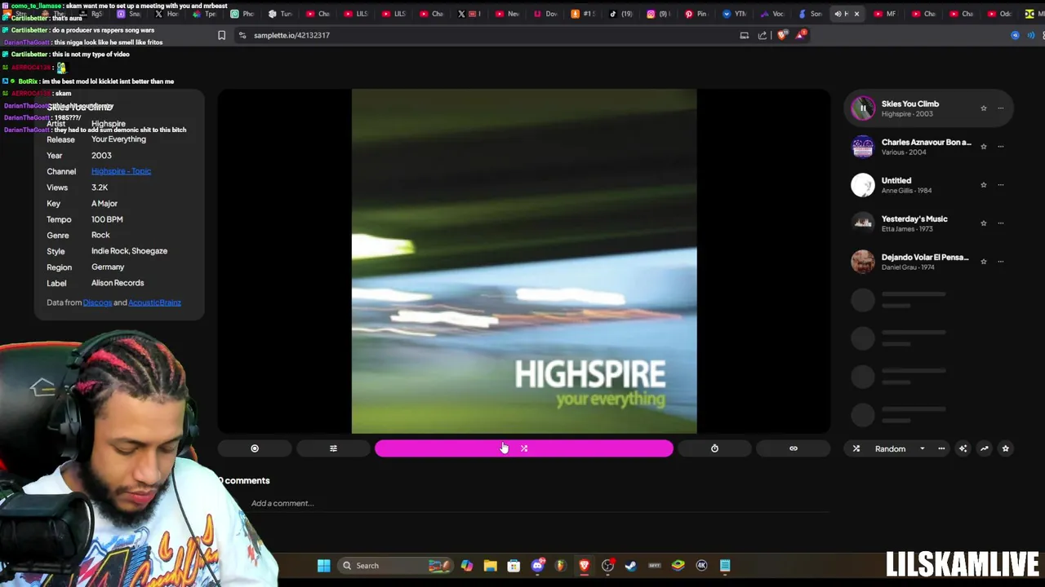The width and height of the screenshot is (1045, 587).
Task: Click the share arrow icon
Action: pyautogui.click(x=984, y=448)
